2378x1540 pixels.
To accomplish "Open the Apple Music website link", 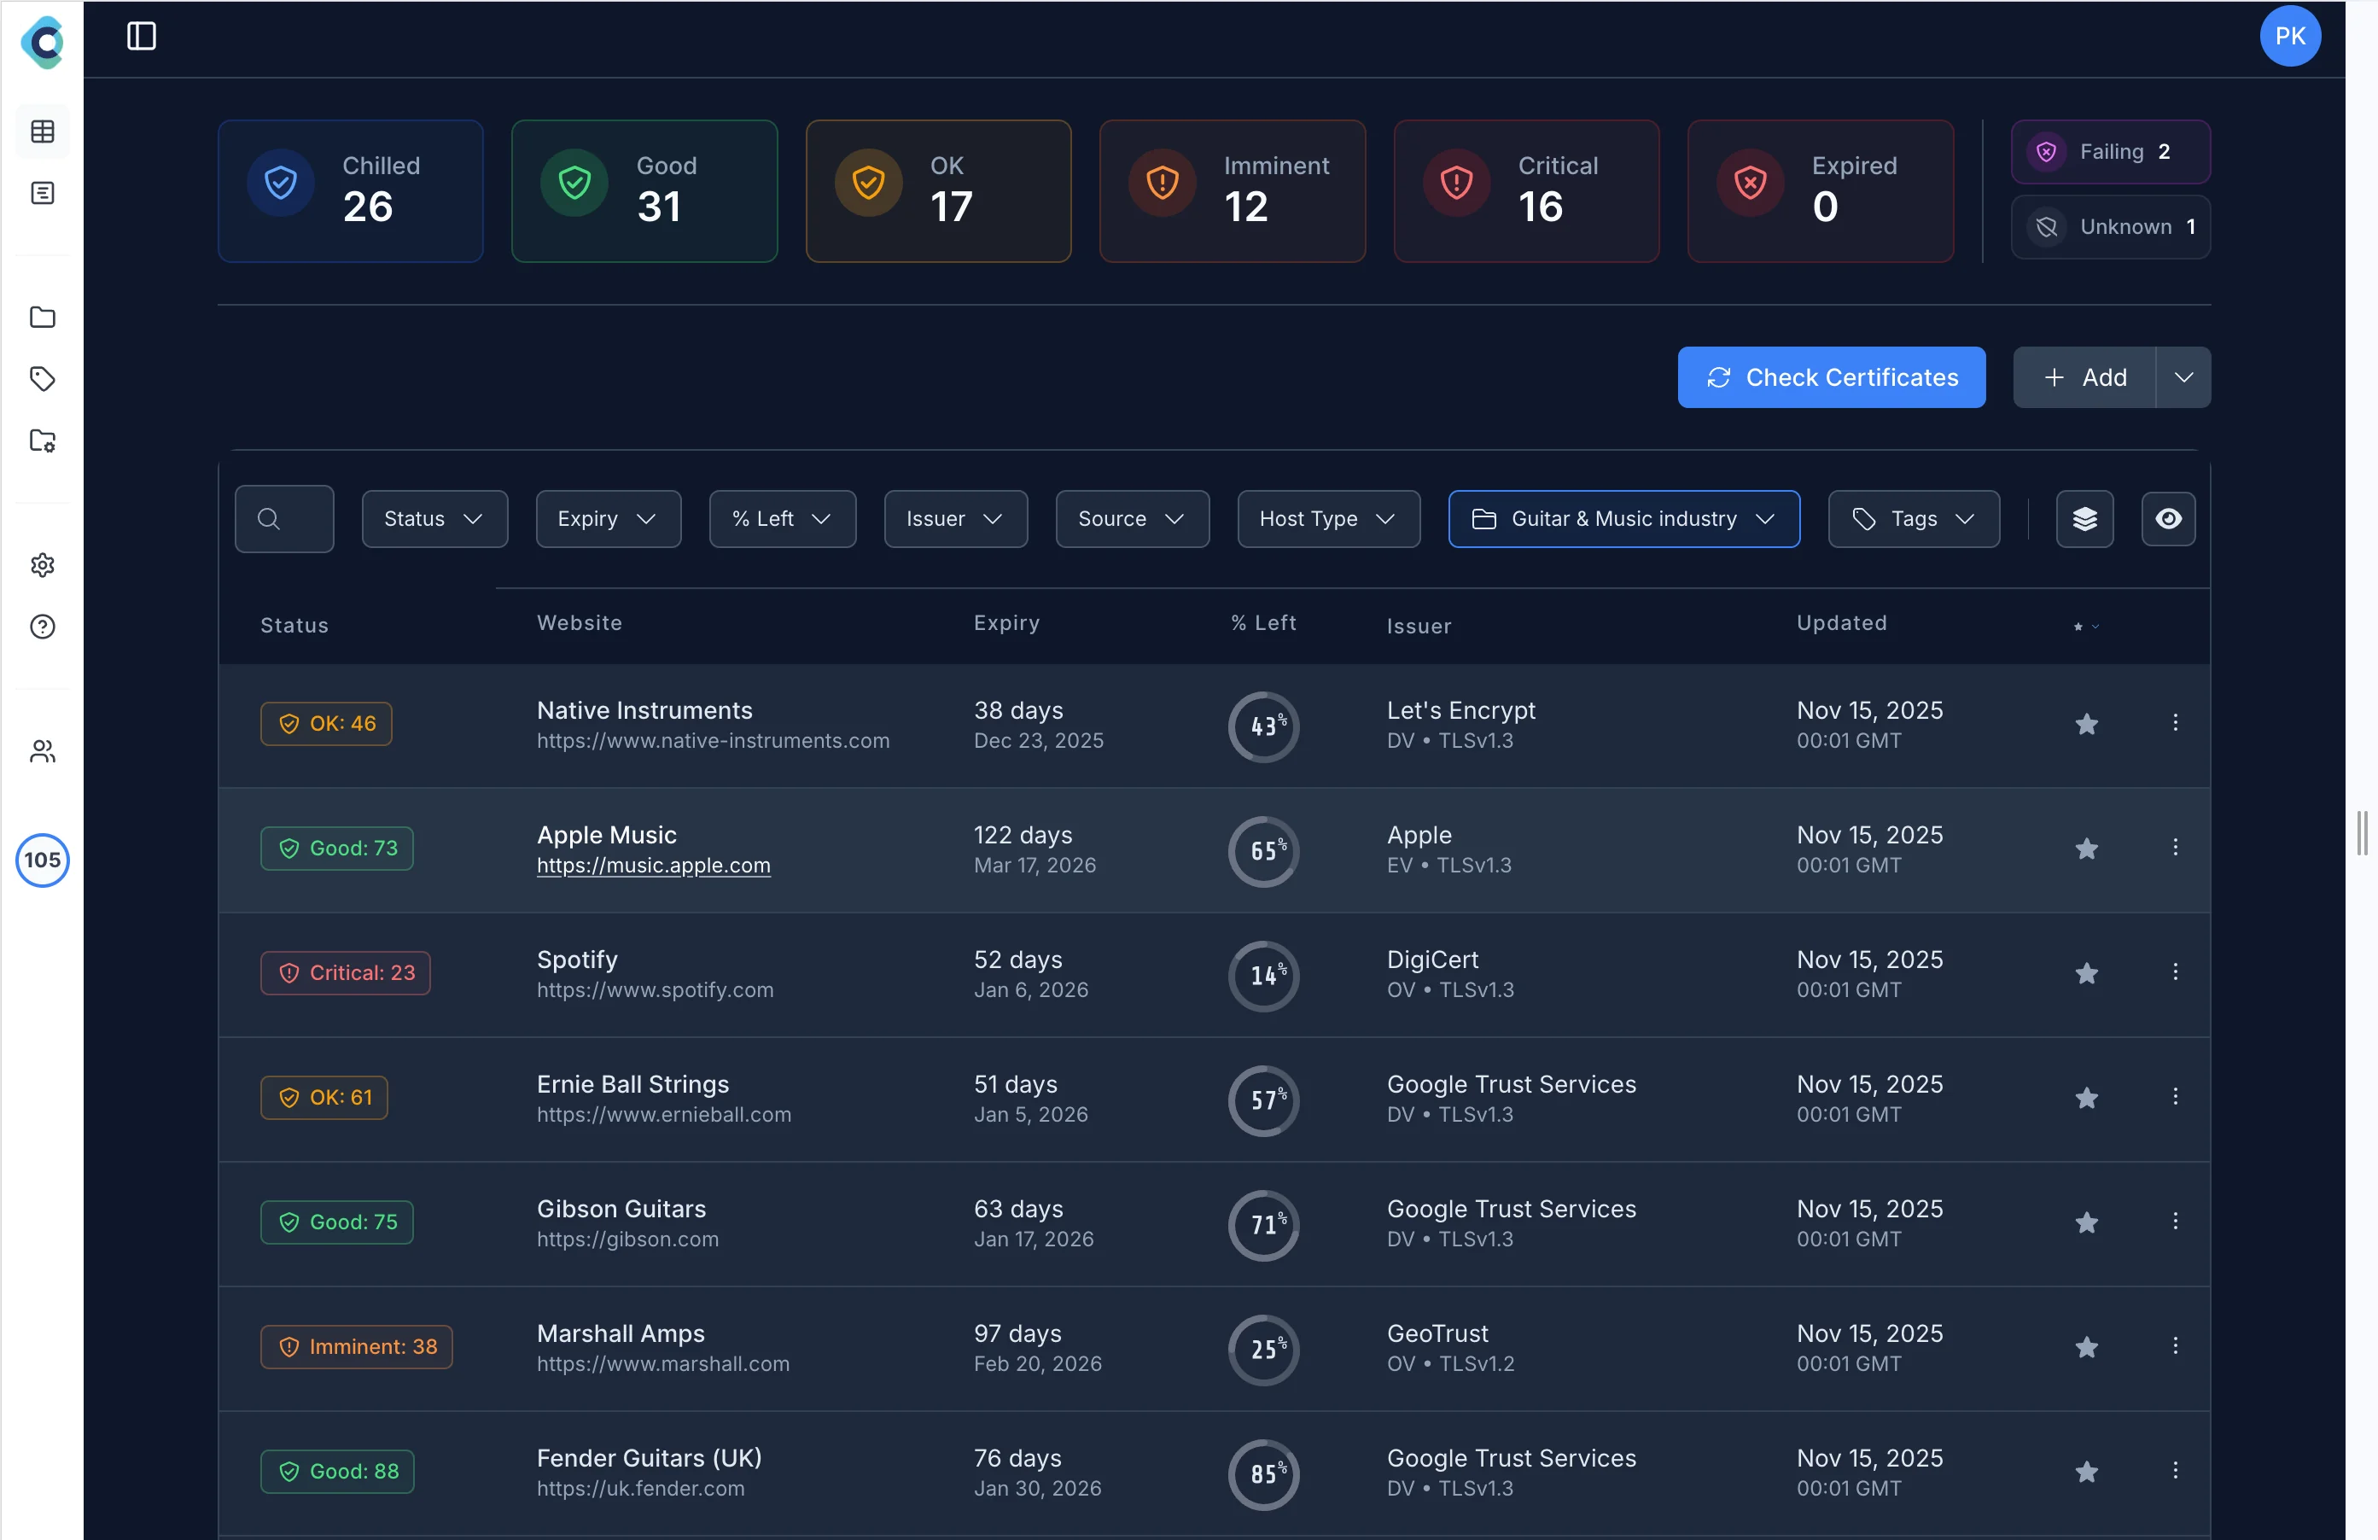I will click(x=652, y=866).
